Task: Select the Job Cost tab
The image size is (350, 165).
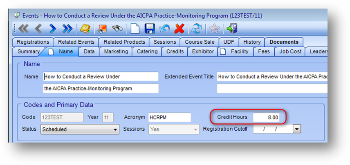Action: (x=290, y=52)
